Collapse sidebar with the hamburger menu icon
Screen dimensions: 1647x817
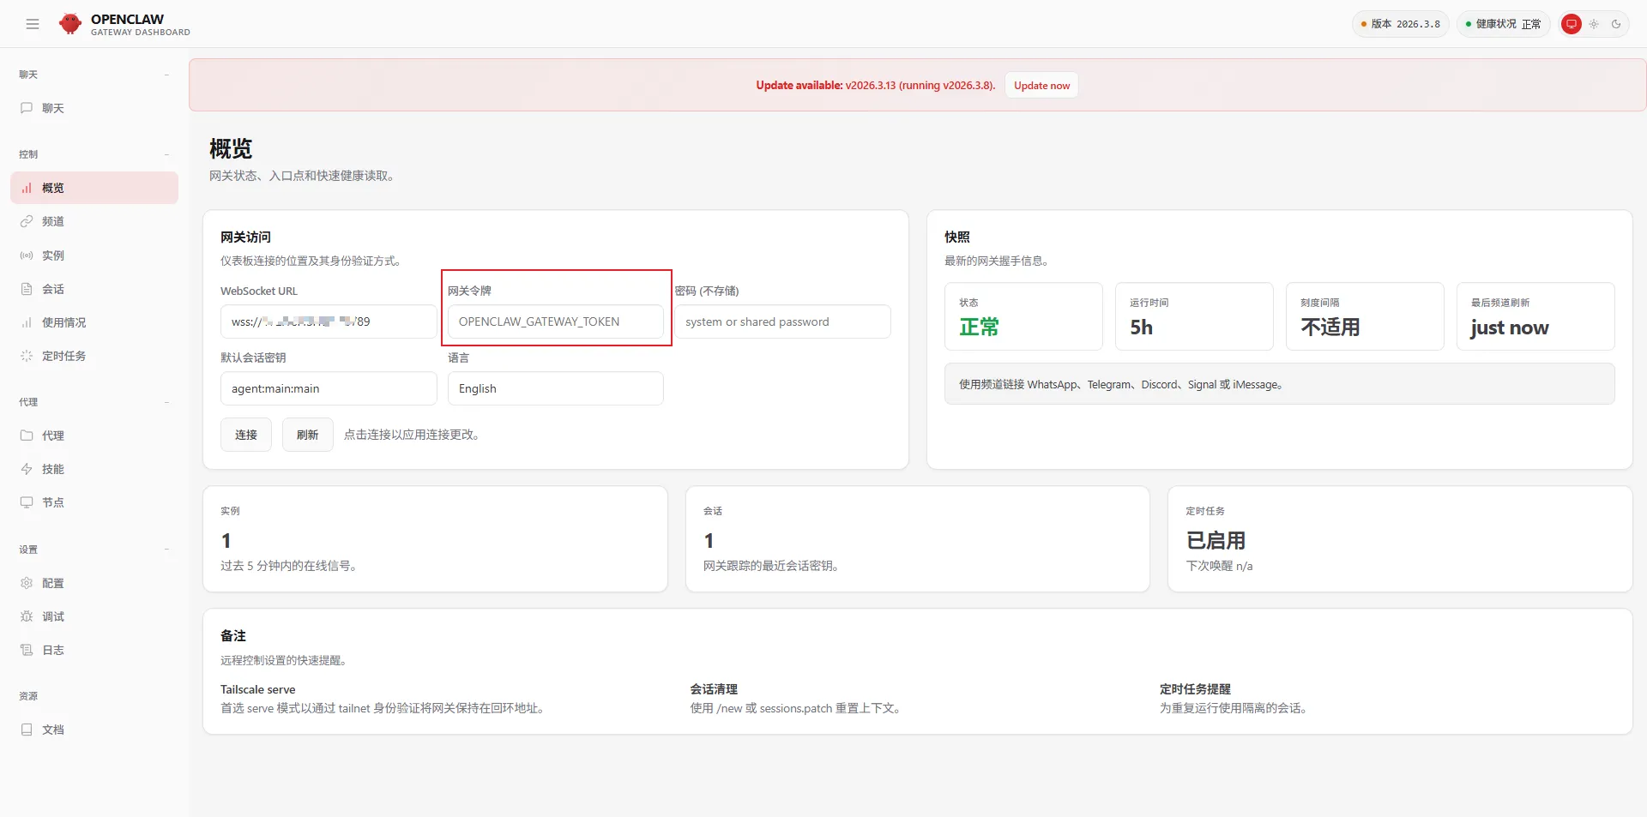coord(33,24)
